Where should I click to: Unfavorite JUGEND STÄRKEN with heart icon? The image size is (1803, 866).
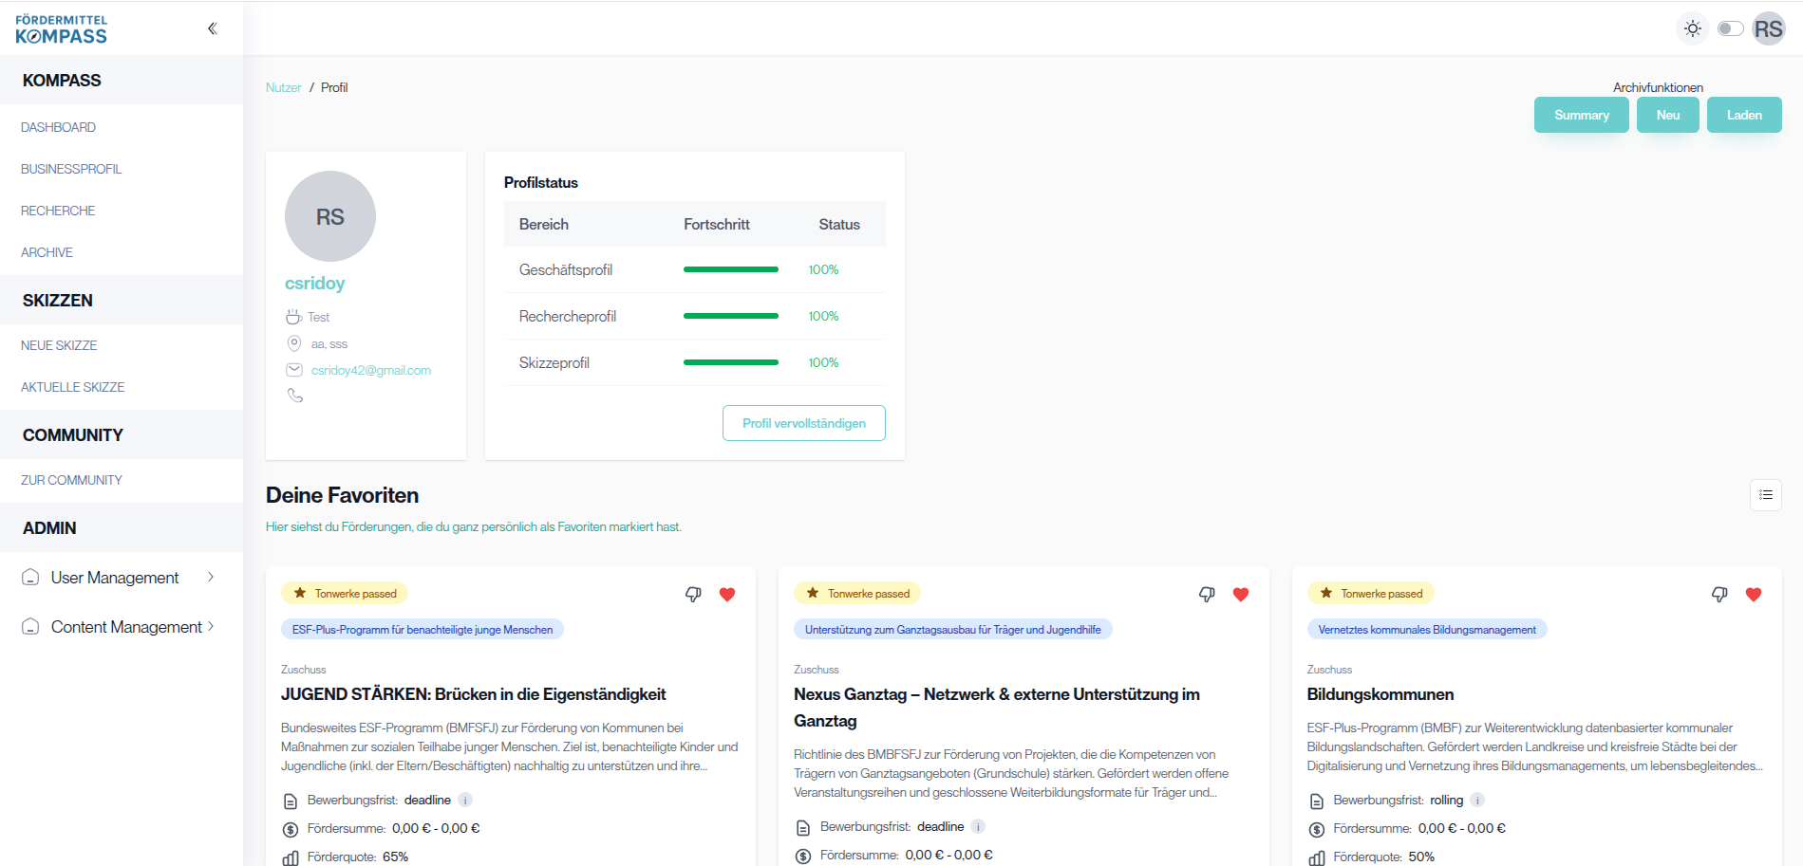point(727,595)
